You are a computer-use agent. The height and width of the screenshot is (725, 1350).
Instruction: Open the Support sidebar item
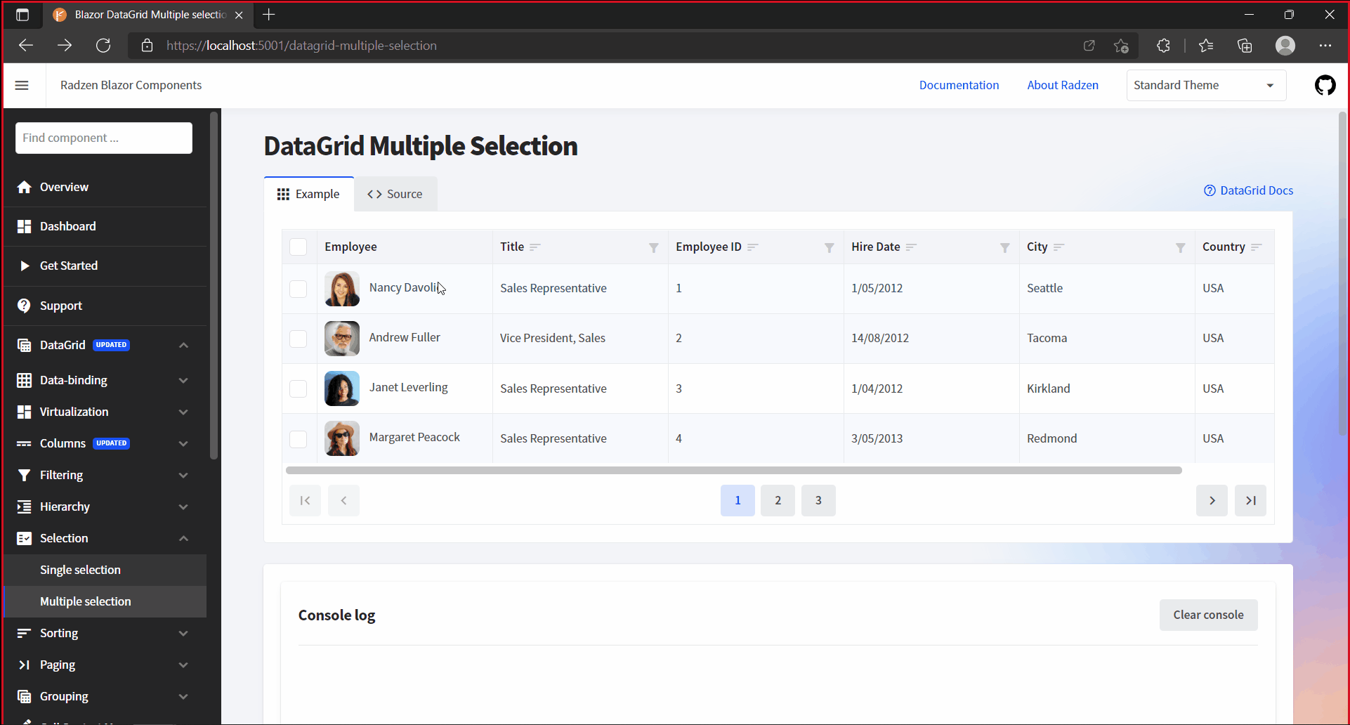(105, 306)
